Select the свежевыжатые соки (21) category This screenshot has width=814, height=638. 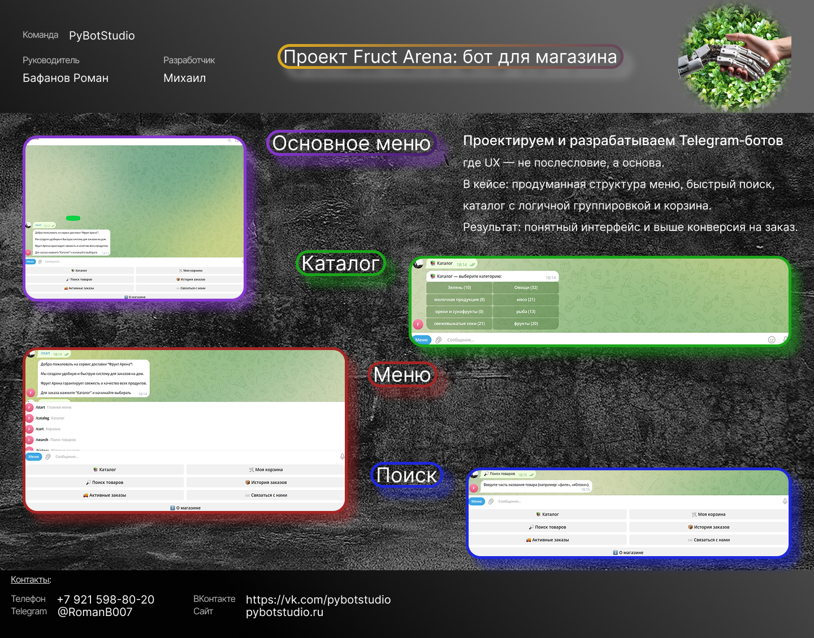[459, 324]
